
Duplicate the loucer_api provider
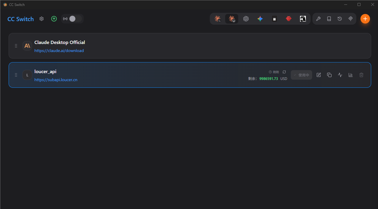(329, 75)
